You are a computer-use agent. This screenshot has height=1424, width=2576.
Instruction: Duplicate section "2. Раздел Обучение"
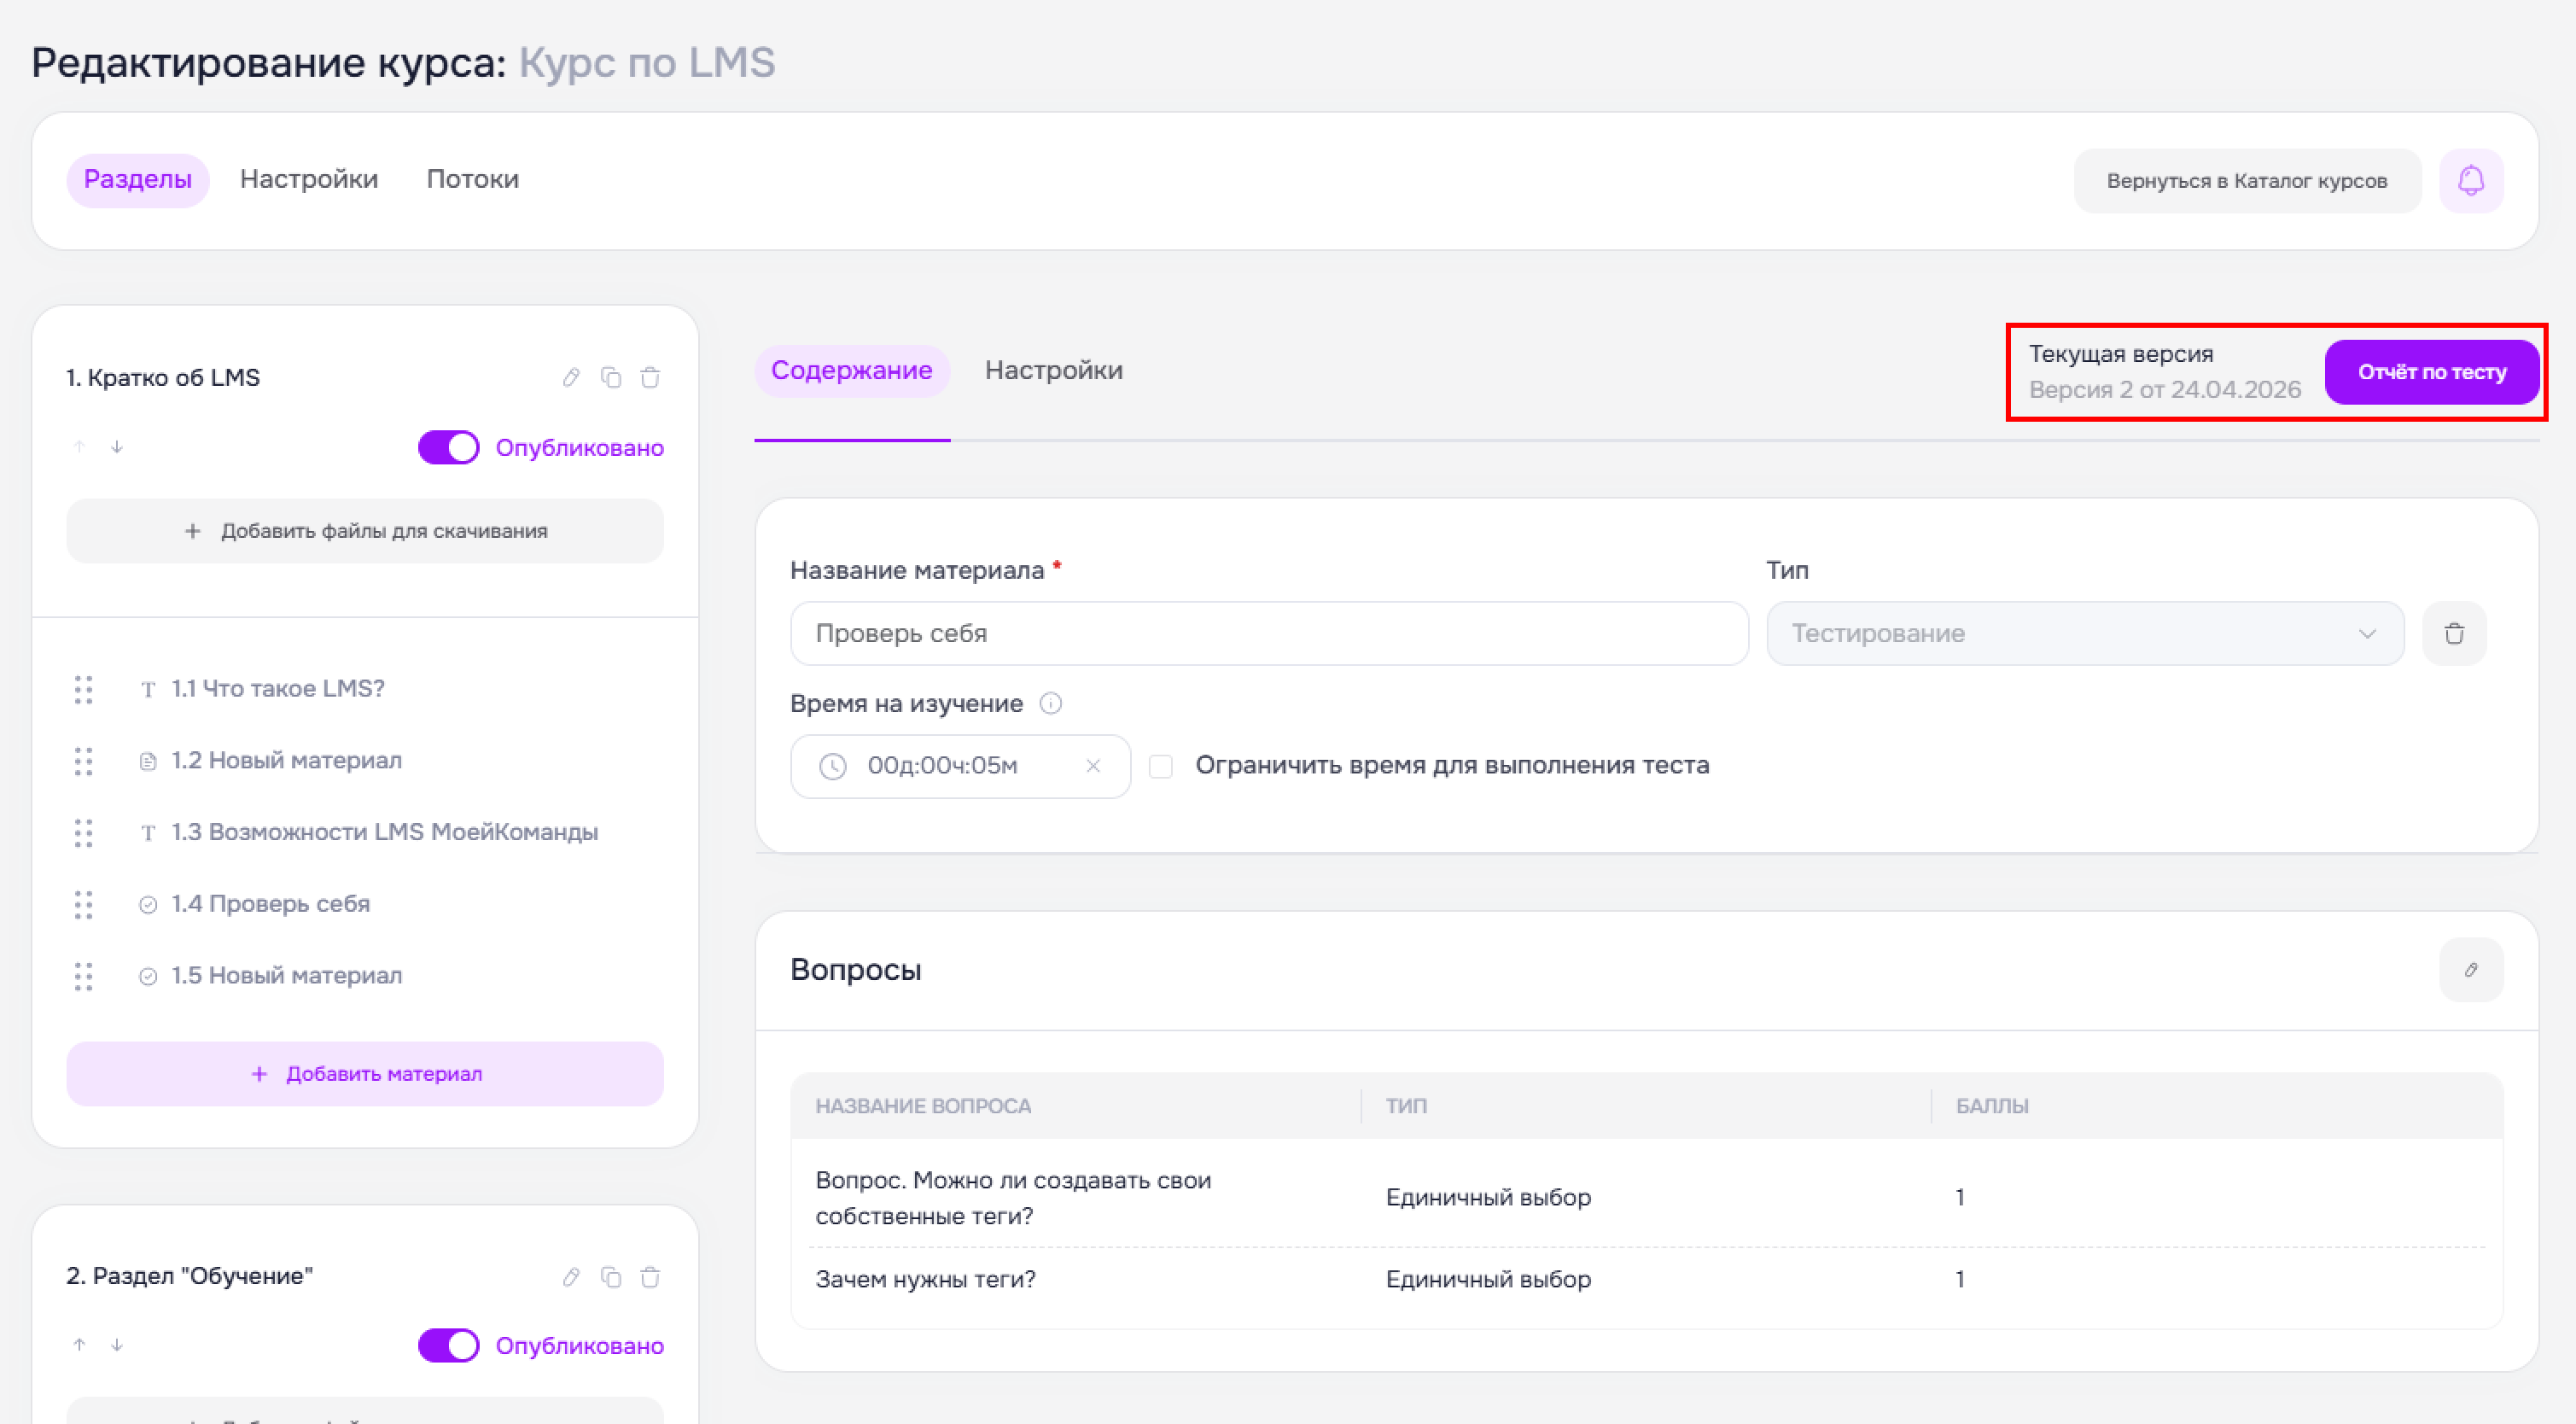point(611,1276)
